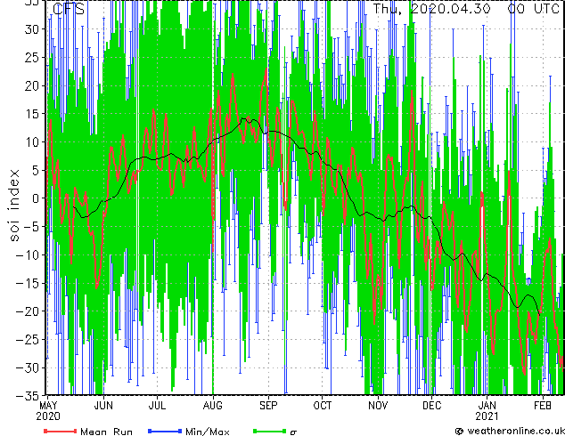Click the -10 y-axis value
This screenshot has height=436, width=565.
coord(28,255)
